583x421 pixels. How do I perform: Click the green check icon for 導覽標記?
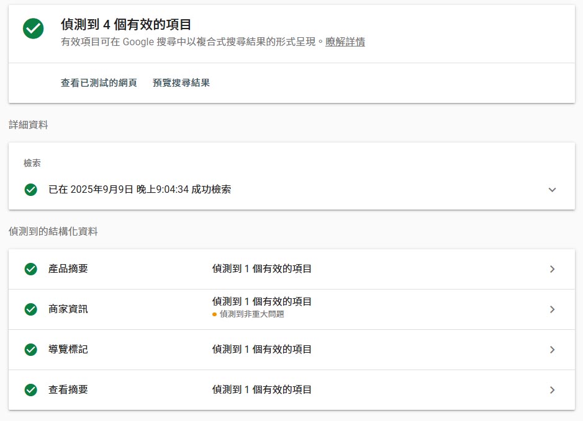point(31,349)
